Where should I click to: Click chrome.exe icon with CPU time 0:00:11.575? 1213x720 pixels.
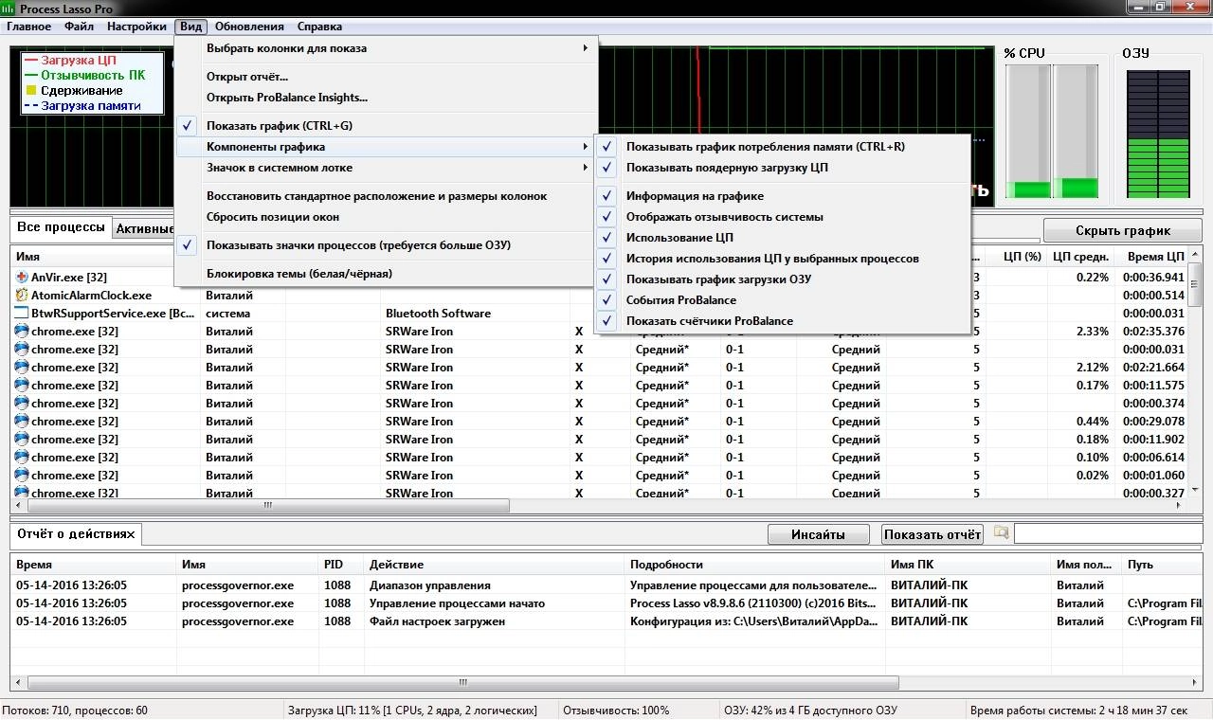click(x=22, y=386)
